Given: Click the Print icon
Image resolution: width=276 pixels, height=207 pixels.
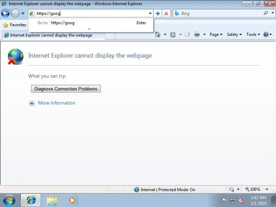Looking at the screenshot, I should click(197, 34).
